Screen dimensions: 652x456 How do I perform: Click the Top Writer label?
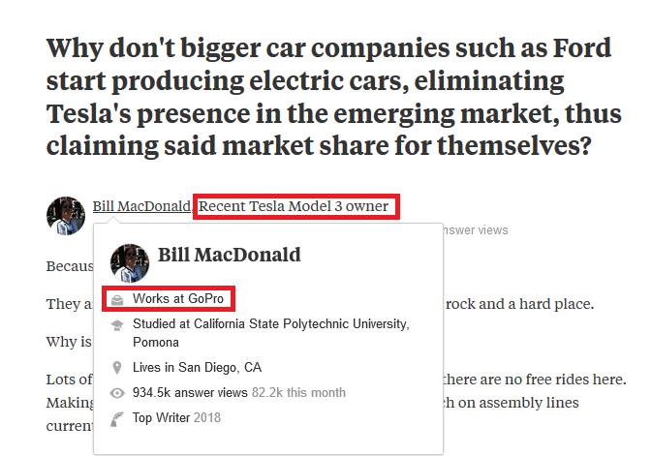point(161,418)
